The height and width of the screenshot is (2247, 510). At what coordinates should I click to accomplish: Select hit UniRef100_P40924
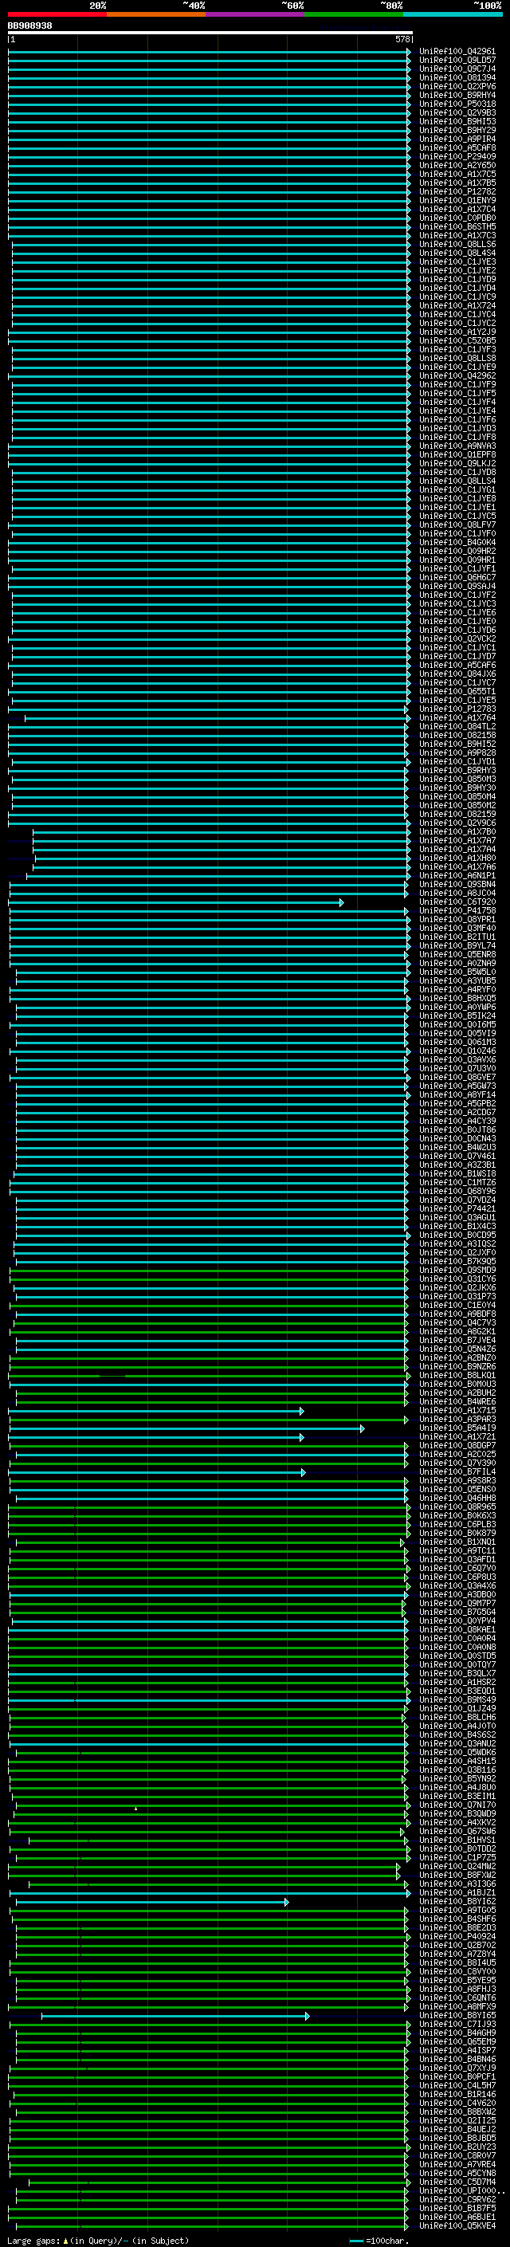click(x=457, y=1936)
